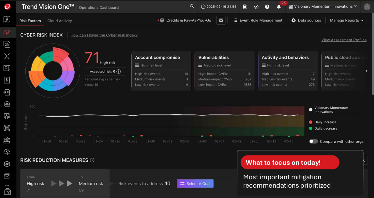Open the cloud security sidebar icon

(x=7, y=152)
